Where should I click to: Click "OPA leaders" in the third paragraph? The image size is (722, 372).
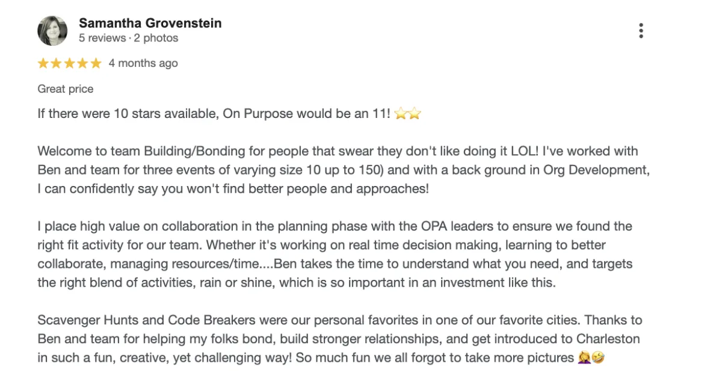tap(460, 227)
